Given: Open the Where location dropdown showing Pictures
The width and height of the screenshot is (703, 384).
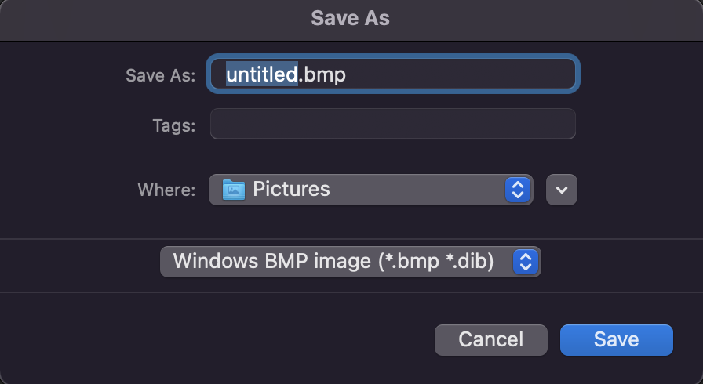Looking at the screenshot, I should tap(371, 190).
